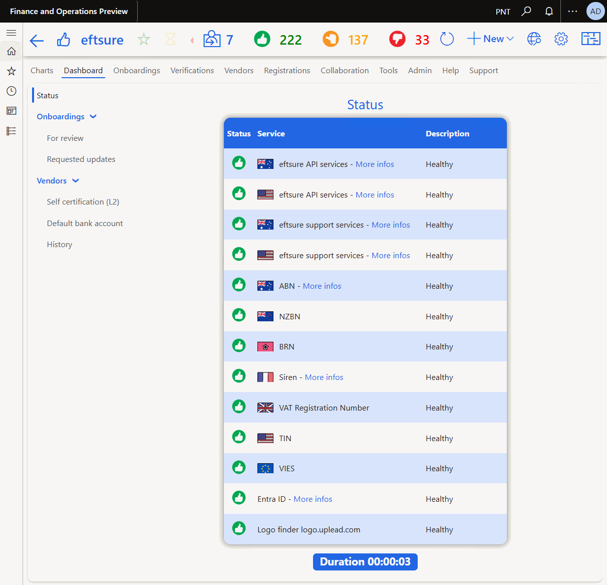Open the hamburger navigation menu

click(11, 33)
